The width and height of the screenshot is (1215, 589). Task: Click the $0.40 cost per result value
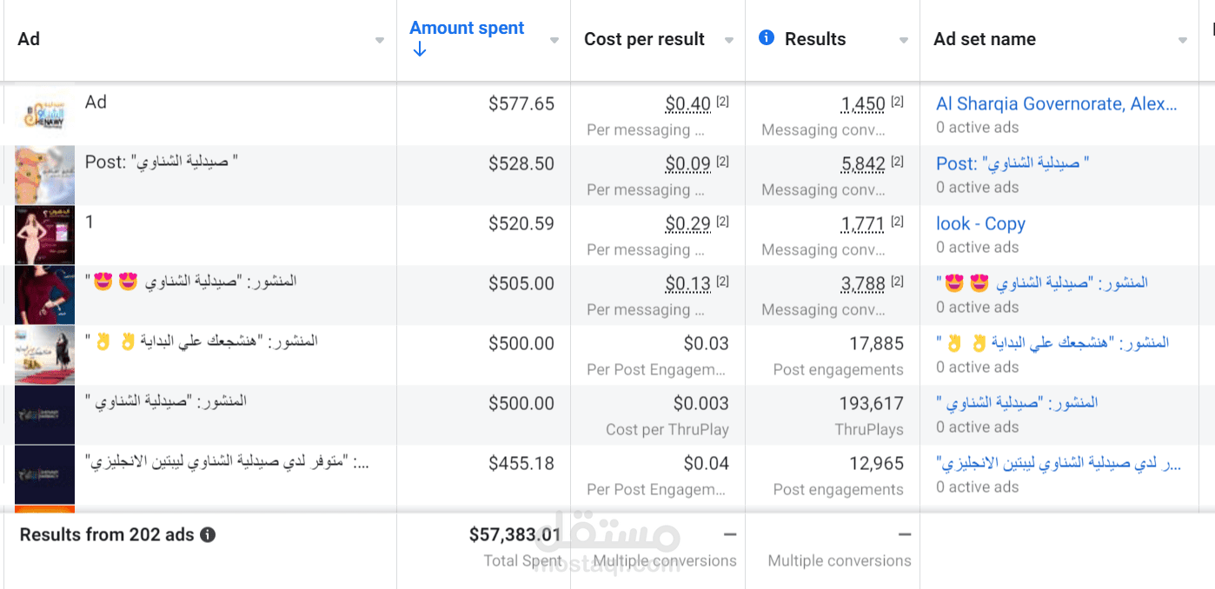point(687,104)
